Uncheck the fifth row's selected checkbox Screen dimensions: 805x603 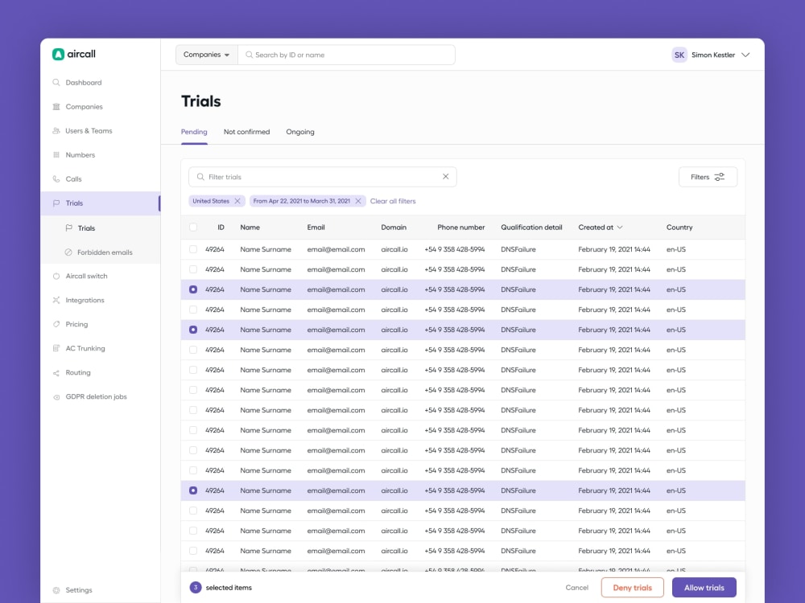[x=193, y=330]
